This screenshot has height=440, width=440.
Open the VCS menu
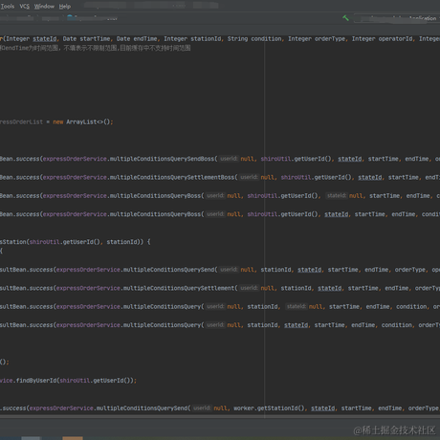click(x=25, y=7)
